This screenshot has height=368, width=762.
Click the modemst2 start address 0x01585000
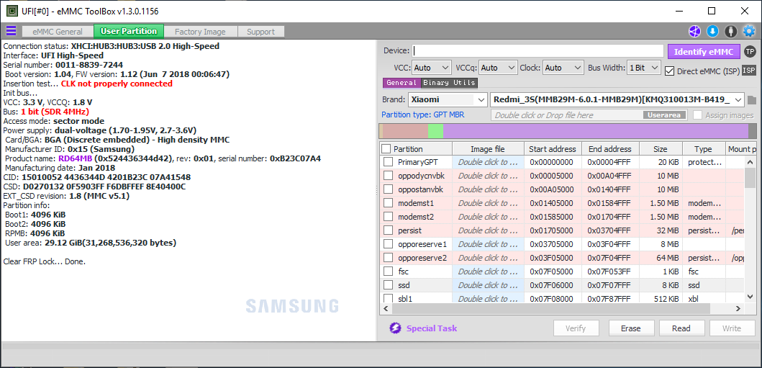point(552,216)
